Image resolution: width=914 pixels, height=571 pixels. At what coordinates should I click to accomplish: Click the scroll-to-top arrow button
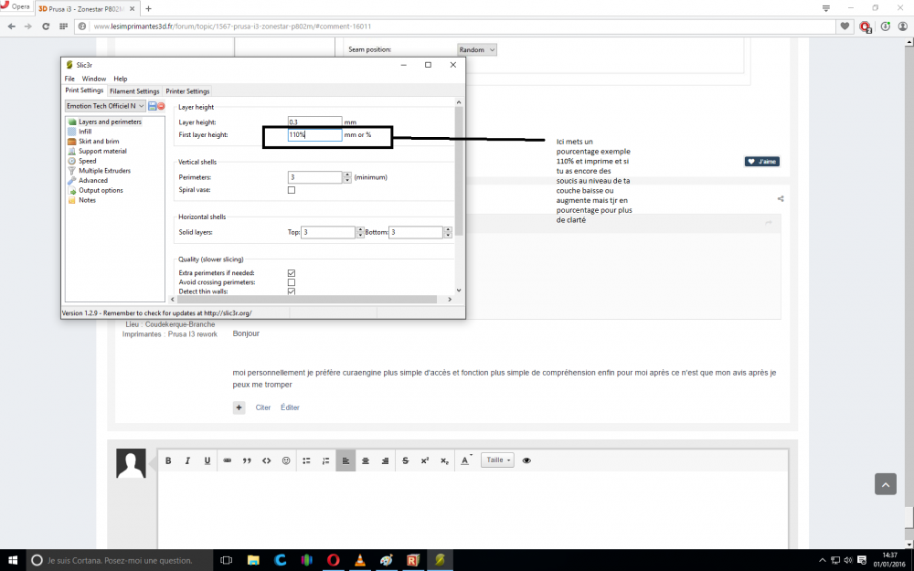tap(886, 484)
